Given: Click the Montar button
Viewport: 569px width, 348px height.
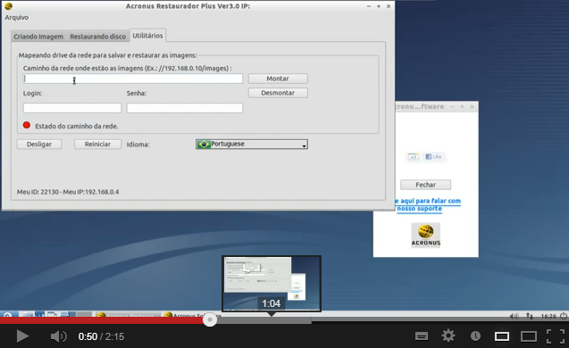Looking at the screenshot, I should point(278,79).
